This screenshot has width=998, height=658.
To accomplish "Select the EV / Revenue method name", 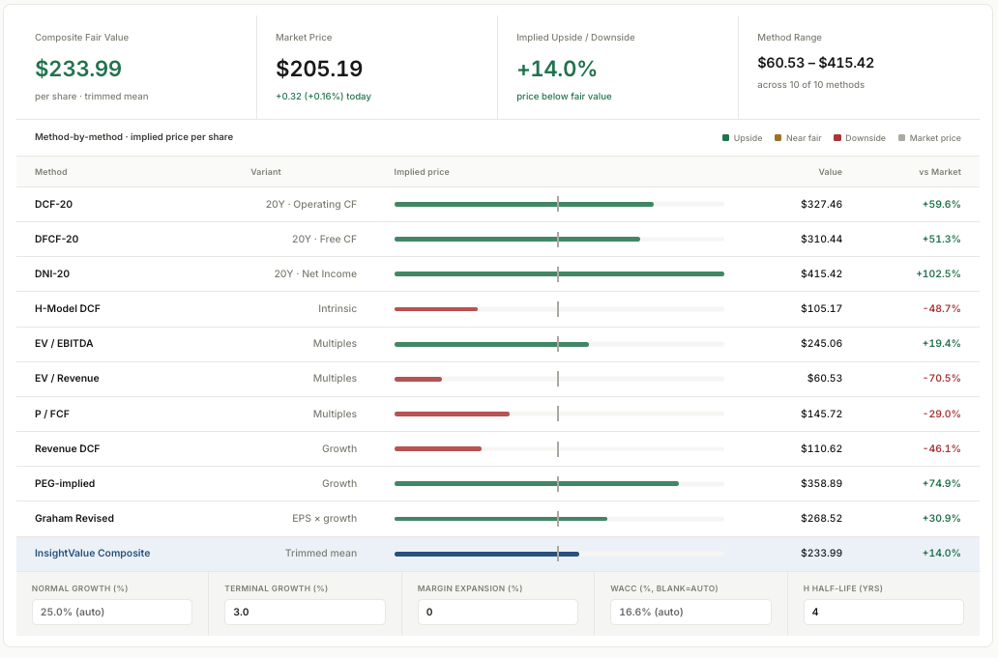I will point(67,378).
